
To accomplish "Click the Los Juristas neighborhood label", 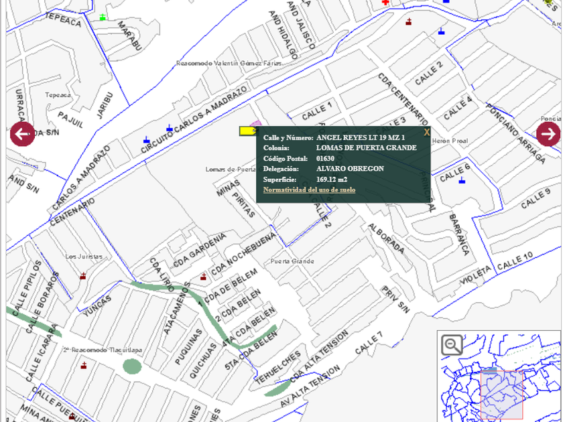I will 84,256.
